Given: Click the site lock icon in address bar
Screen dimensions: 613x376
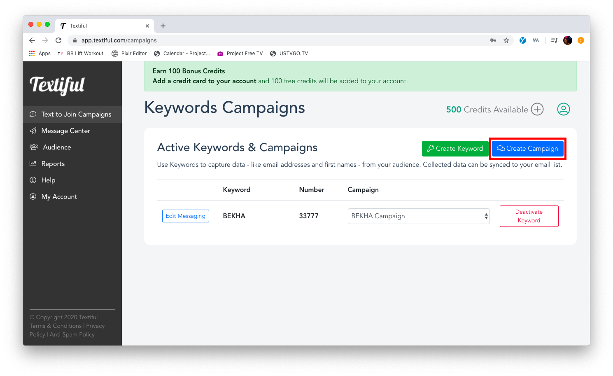Looking at the screenshot, I should pyautogui.click(x=75, y=40).
